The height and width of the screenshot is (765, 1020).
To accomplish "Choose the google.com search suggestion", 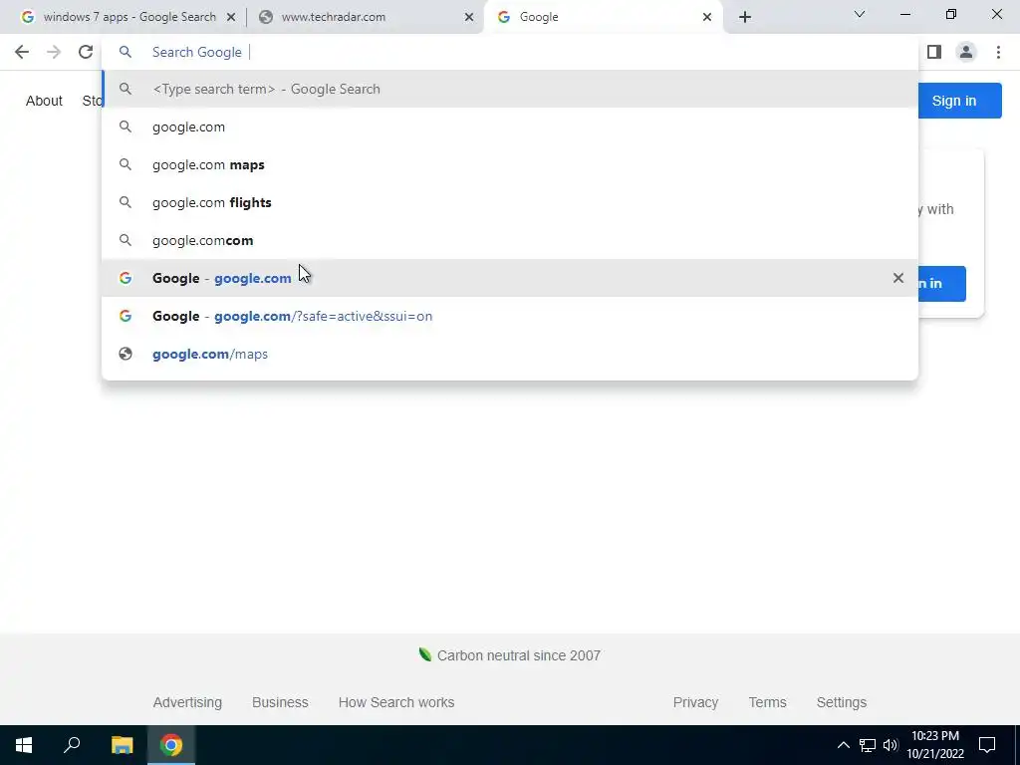I will coord(510,127).
